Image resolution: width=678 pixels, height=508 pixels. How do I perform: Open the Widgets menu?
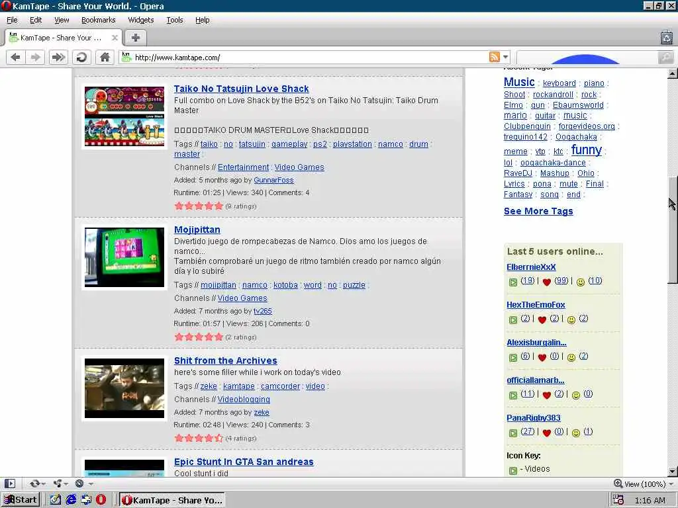click(140, 20)
